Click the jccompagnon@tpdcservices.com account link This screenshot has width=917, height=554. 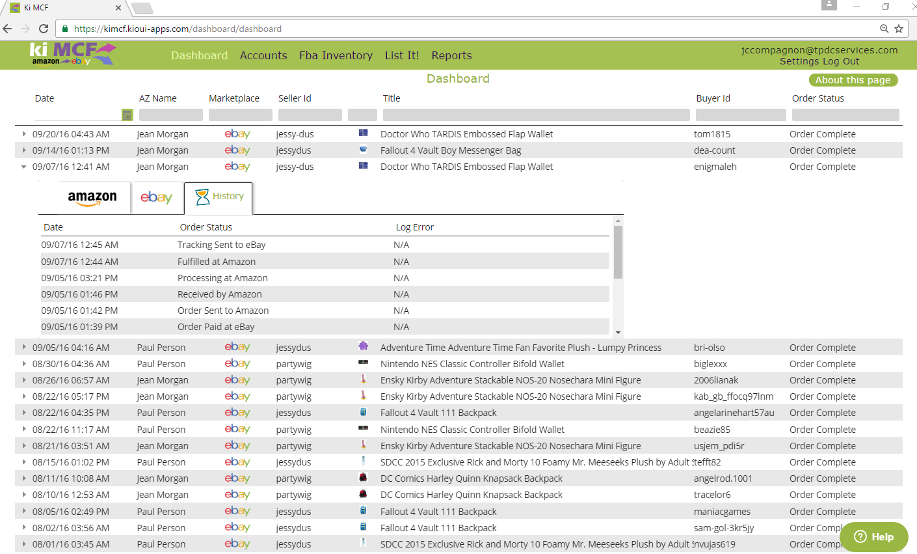click(x=819, y=50)
